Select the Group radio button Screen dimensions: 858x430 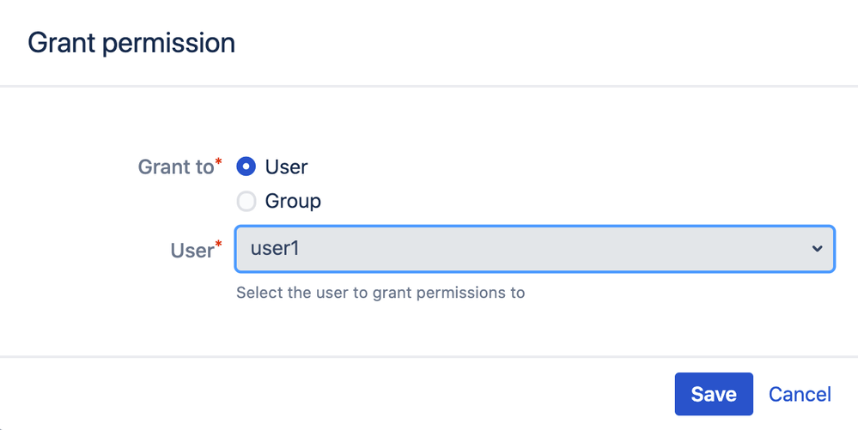tap(246, 201)
